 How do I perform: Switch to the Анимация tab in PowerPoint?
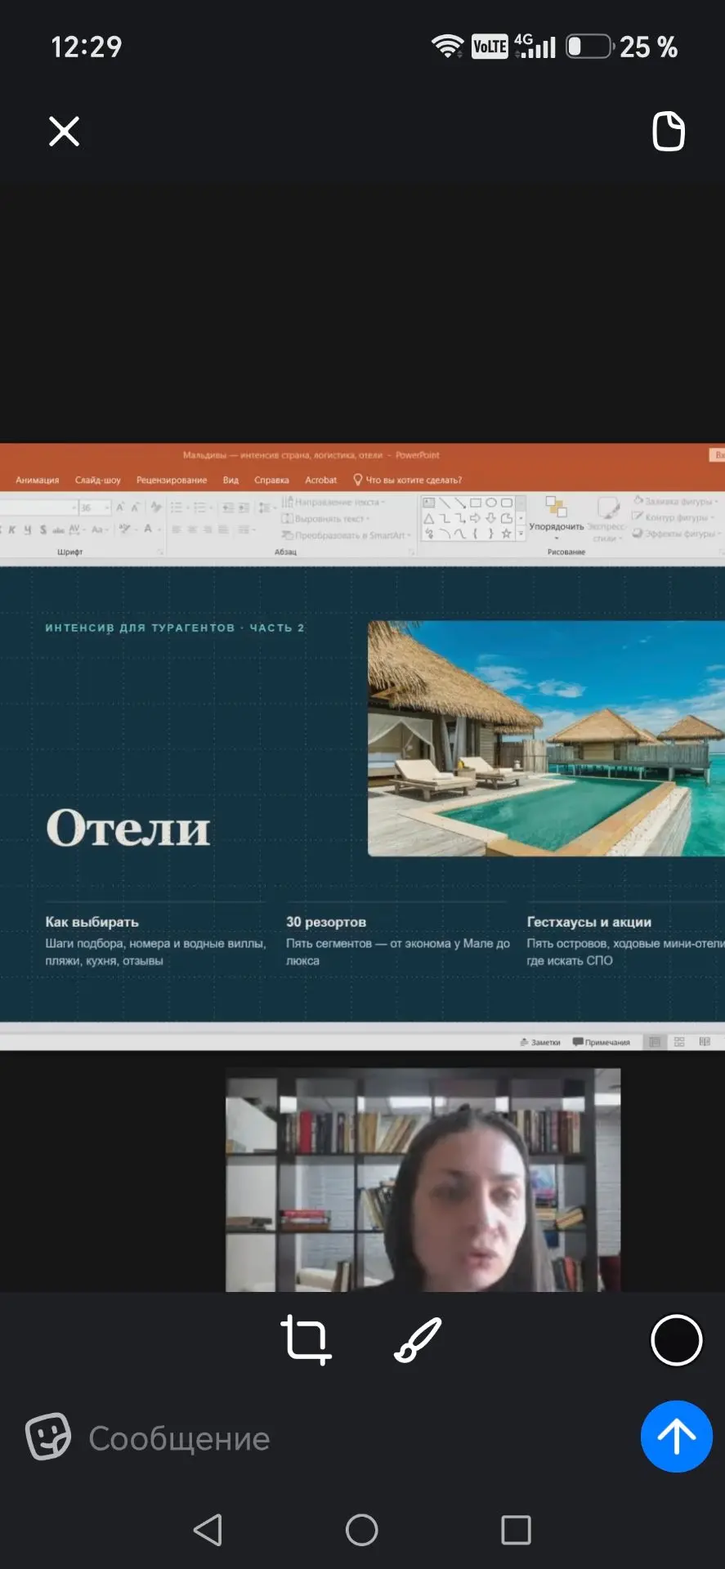tap(38, 481)
